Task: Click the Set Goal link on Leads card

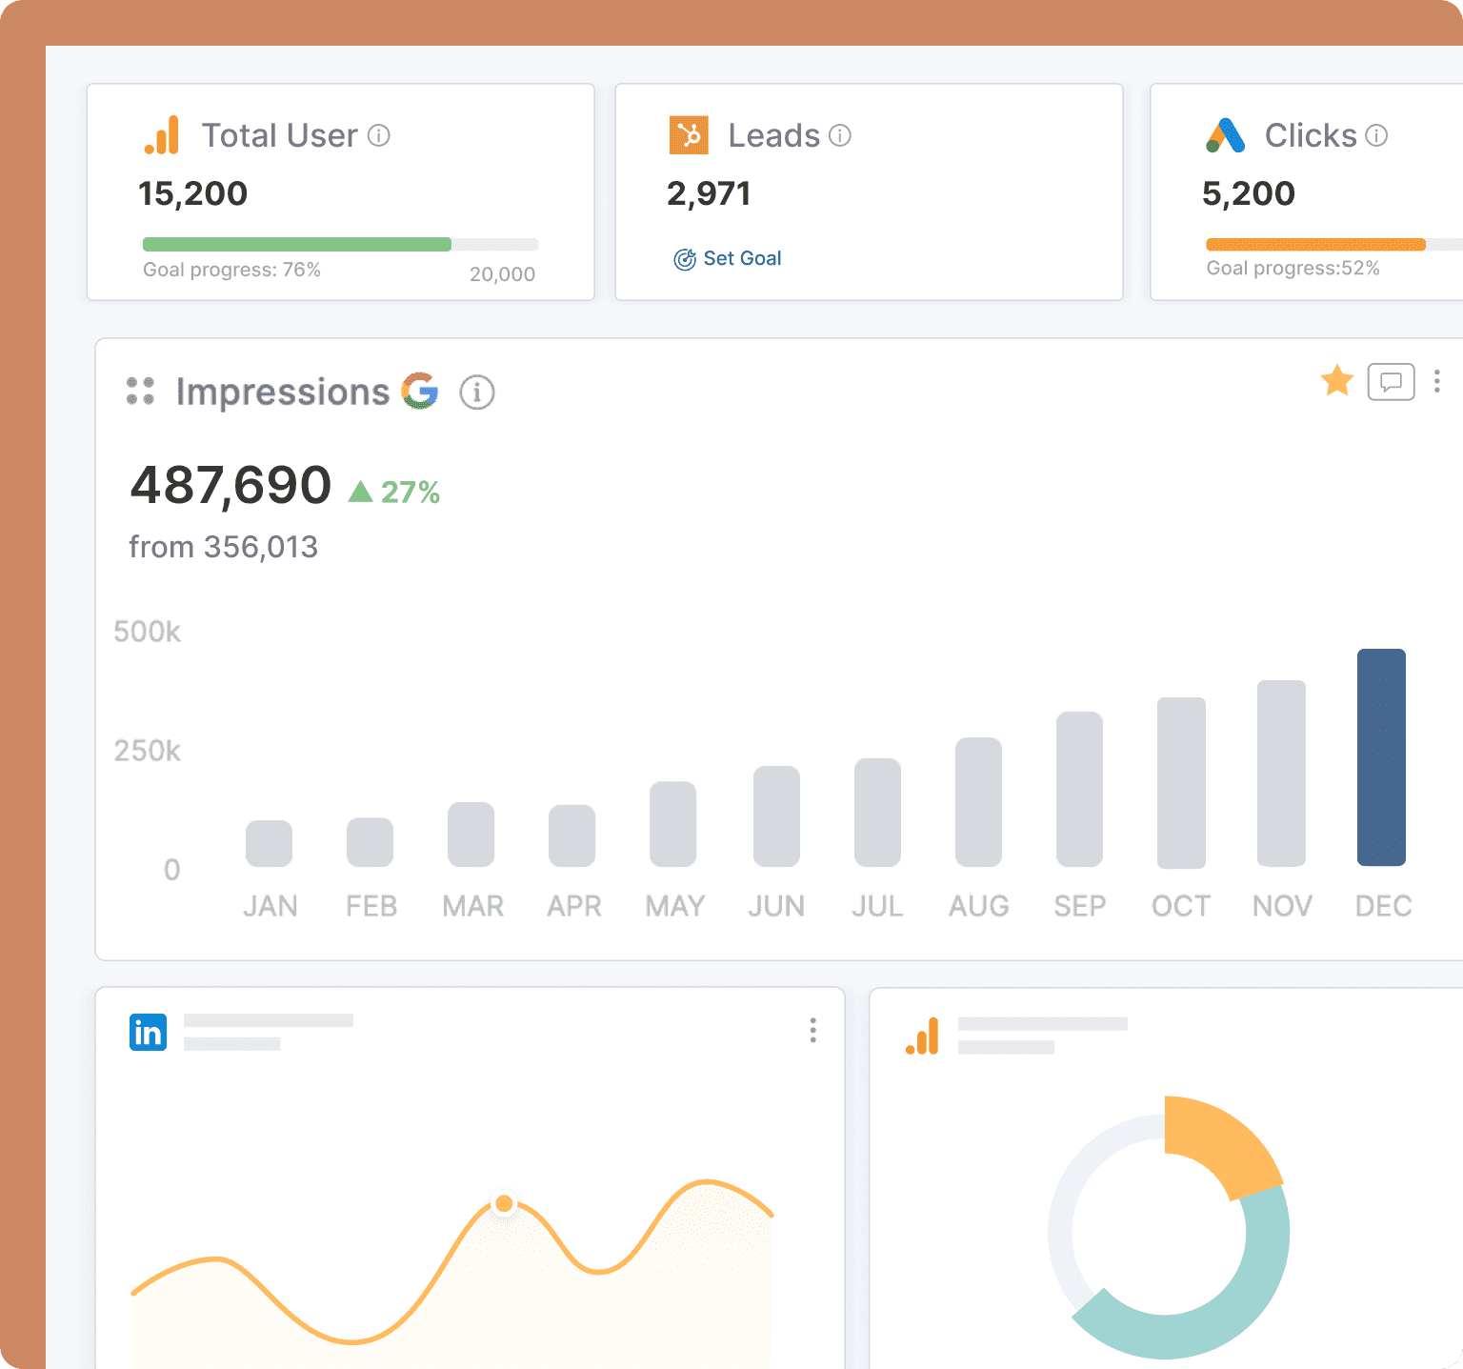Action: pyautogui.click(x=742, y=258)
